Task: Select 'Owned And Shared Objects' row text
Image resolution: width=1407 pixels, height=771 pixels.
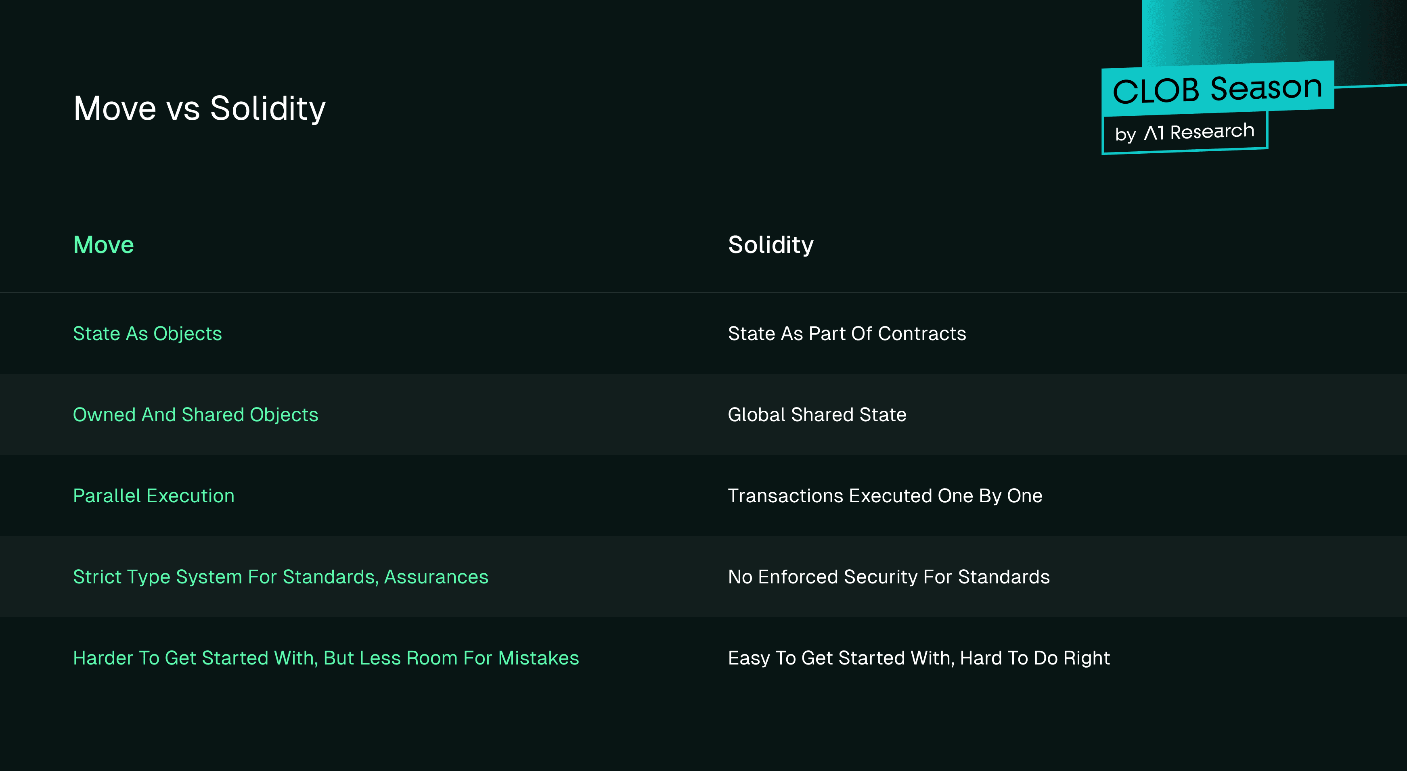Action: point(195,415)
